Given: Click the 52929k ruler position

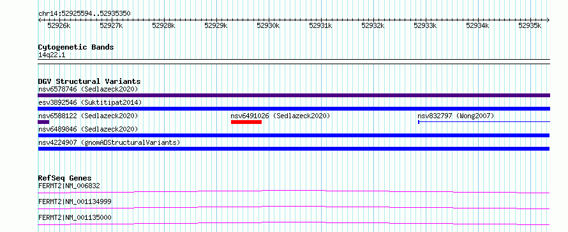Looking at the screenshot, I should coord(216,25).
